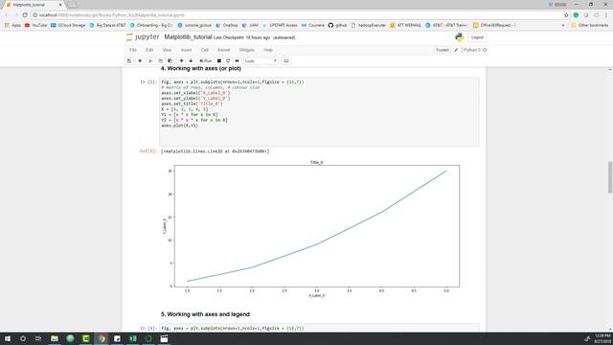The height and width of the screenshot is (345, 613).
Task: Open the Chrome three-dot menu
Action: [606, 15]
